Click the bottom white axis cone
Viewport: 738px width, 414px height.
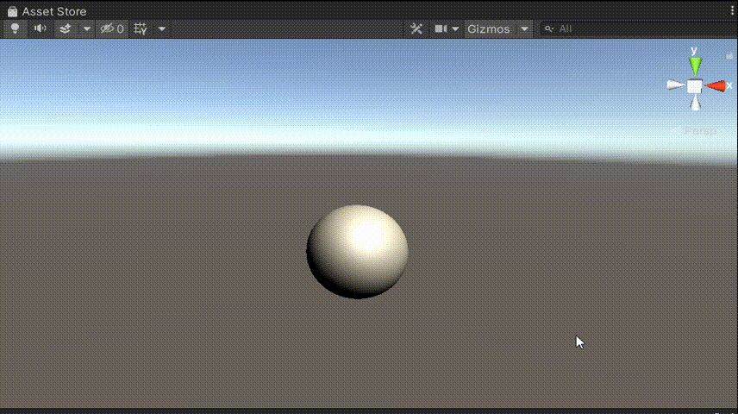[x=695, y=102]
